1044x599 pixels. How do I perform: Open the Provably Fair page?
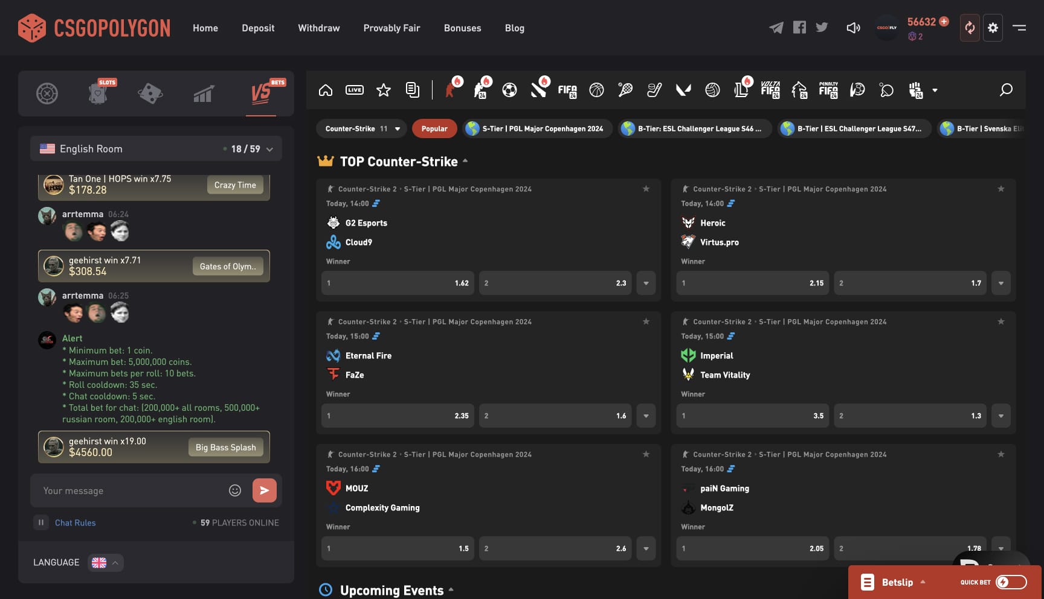coord(391,28)
